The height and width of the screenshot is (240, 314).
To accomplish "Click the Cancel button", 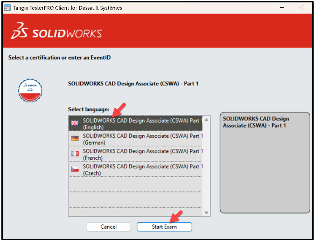I will (x=108, y=227).
